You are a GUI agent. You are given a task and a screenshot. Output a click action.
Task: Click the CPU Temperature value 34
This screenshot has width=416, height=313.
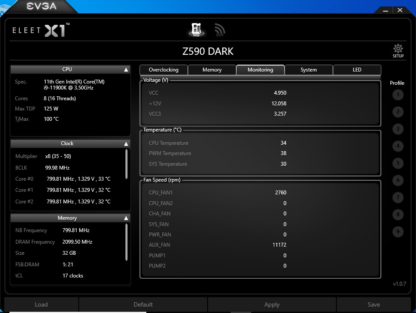(x=283, y=143)
